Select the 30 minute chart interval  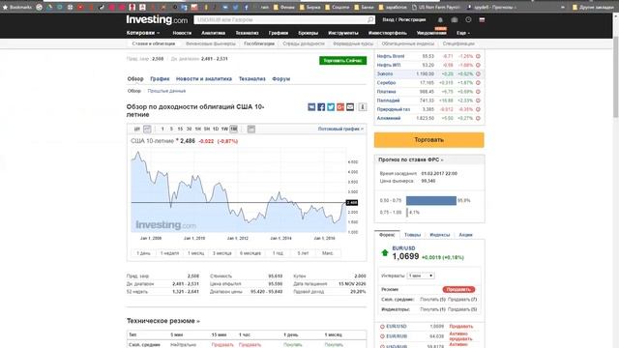click(x=190, y=129)
